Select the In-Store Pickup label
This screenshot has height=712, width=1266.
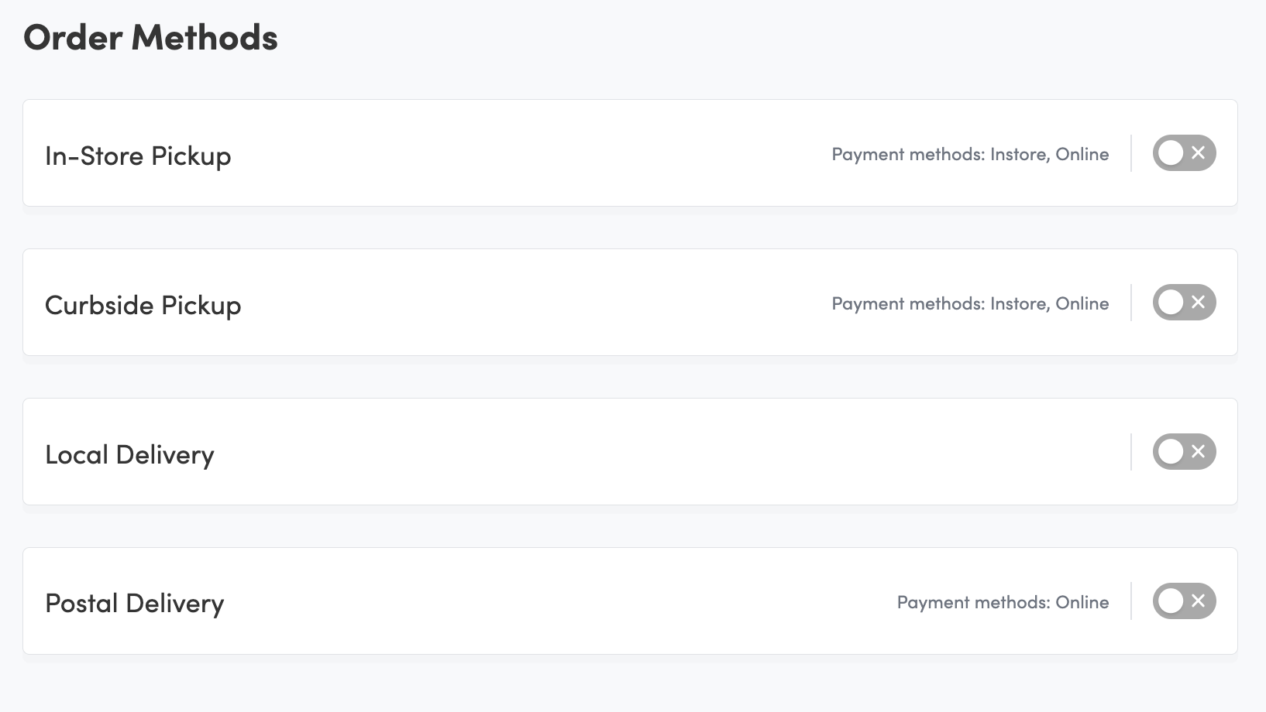coord(138,156)
